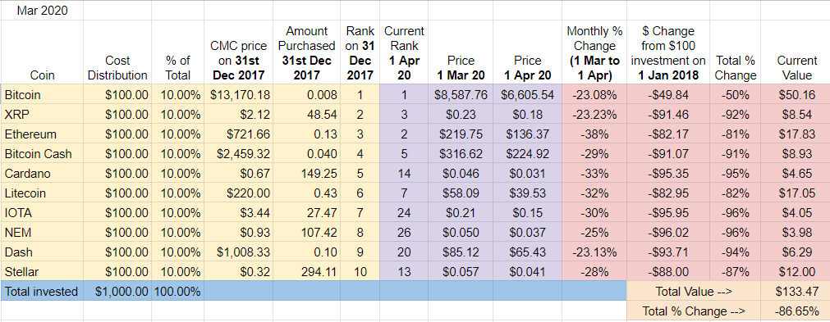This screenshot has width=830, height=322.
Task: Select the total value '$133.47' cell
Action: 795,292
